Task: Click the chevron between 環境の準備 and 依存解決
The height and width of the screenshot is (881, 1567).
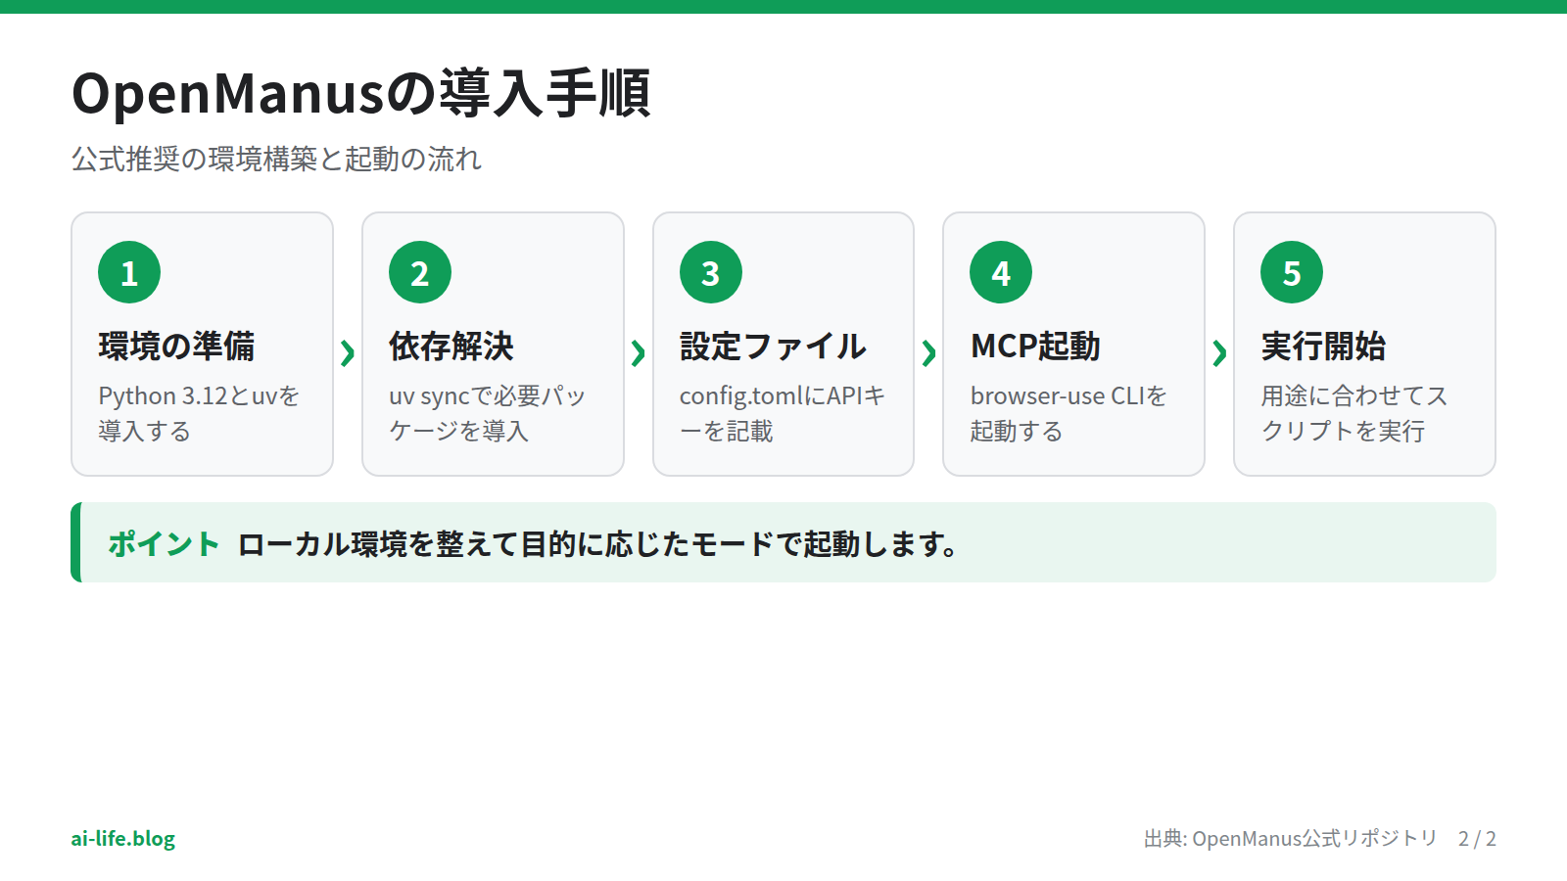Action: (348, 352)
